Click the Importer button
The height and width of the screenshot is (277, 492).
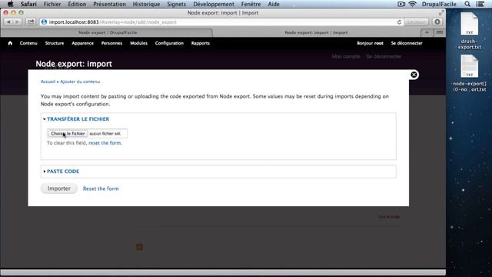[59, 189]
